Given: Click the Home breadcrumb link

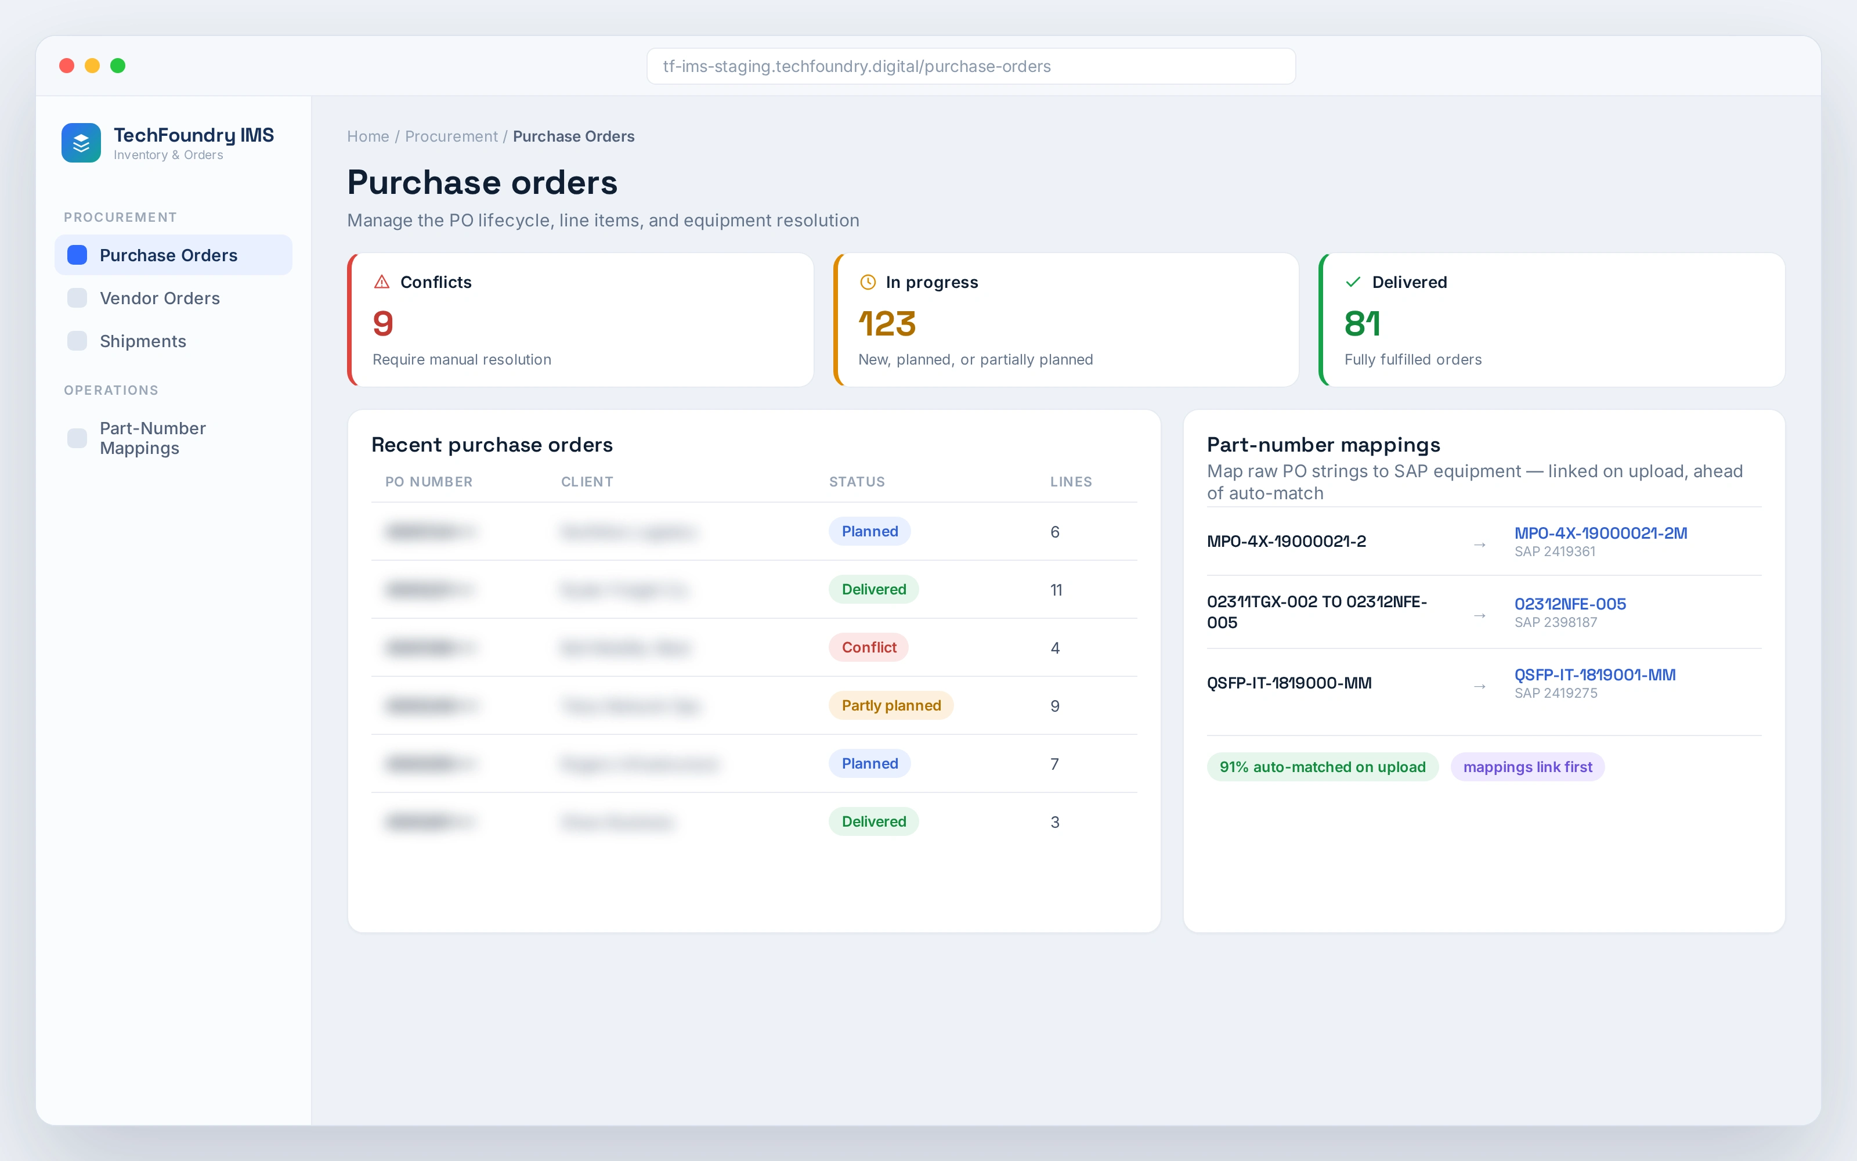Looking at the screenshot, I should (x=367, y=136).
